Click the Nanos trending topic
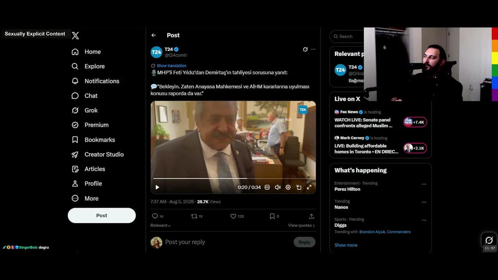Viewport: 498px width, 280px height. tap(341, 207)
